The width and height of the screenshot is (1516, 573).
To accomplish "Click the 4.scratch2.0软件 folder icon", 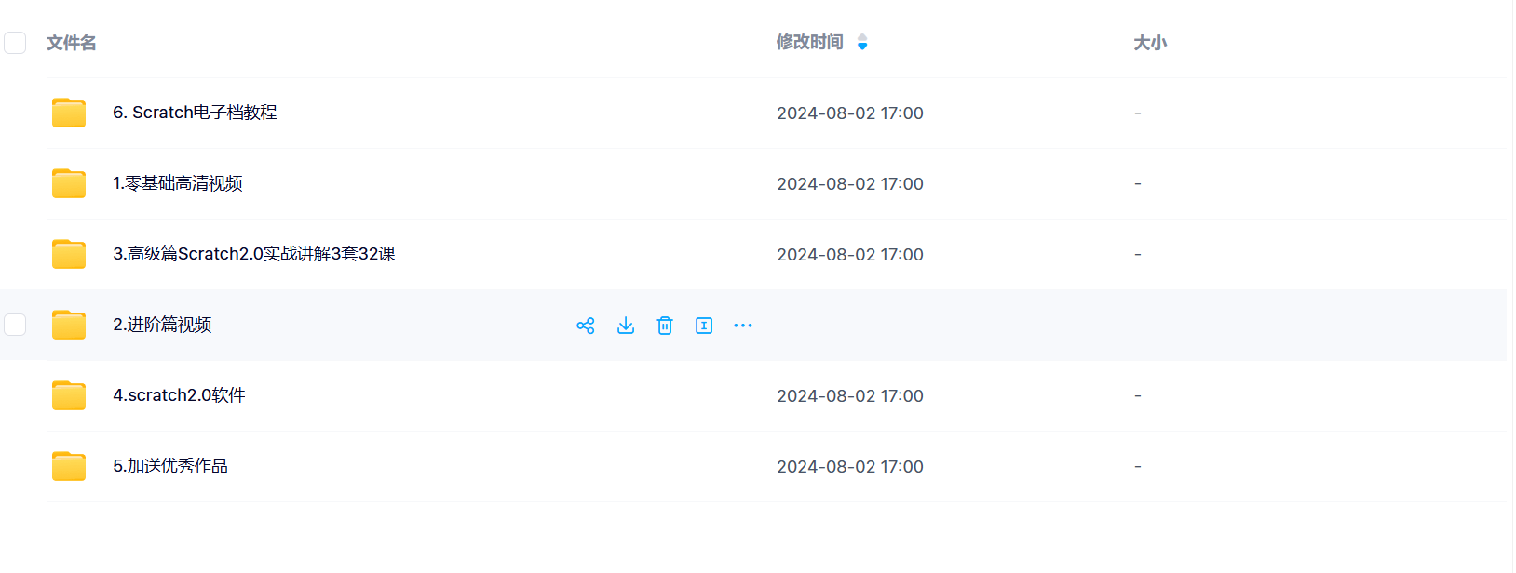I will pos(69,395).
